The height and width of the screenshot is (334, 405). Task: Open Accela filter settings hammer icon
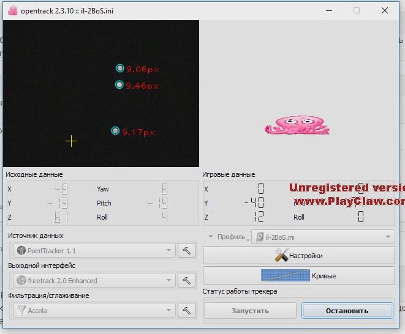186,310
